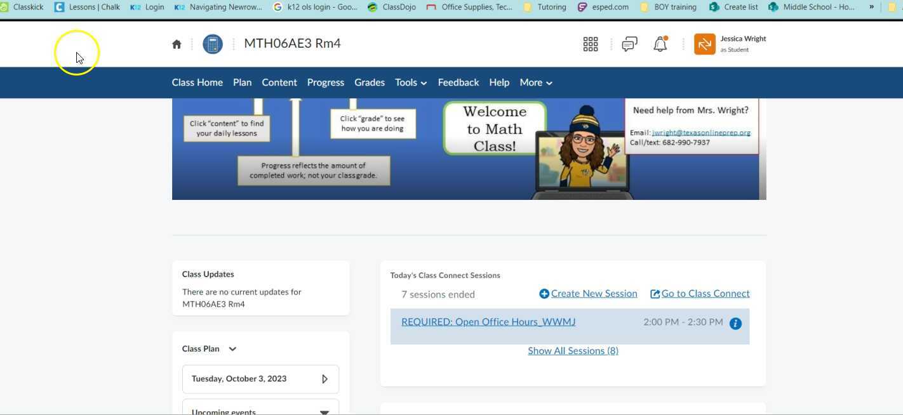The width and height of the screenshot is (903, 415).
Task: Open the notifications bell icon
Action: click(660, 44)
